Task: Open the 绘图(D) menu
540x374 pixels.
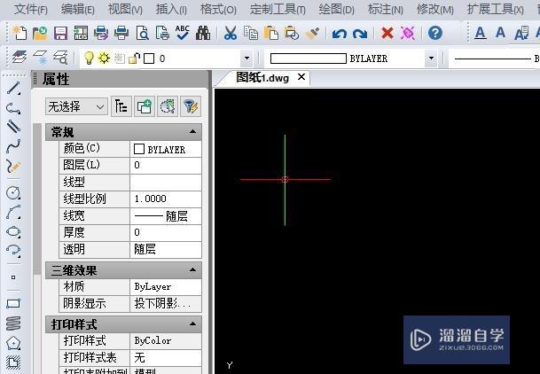Action: pos(336,9)
